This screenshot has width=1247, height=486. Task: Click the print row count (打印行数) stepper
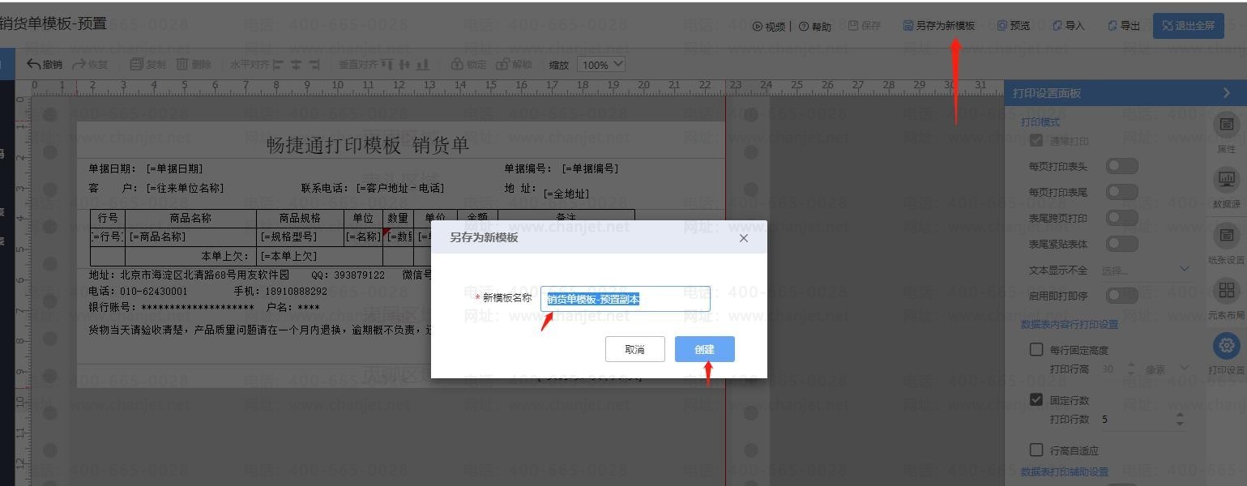(1180, 420)
